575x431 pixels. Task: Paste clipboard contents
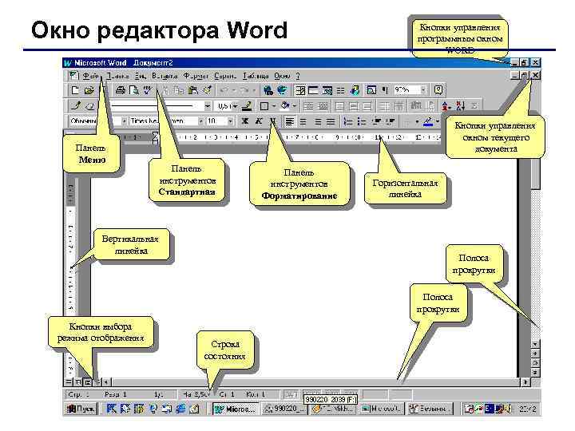(193, 89)
